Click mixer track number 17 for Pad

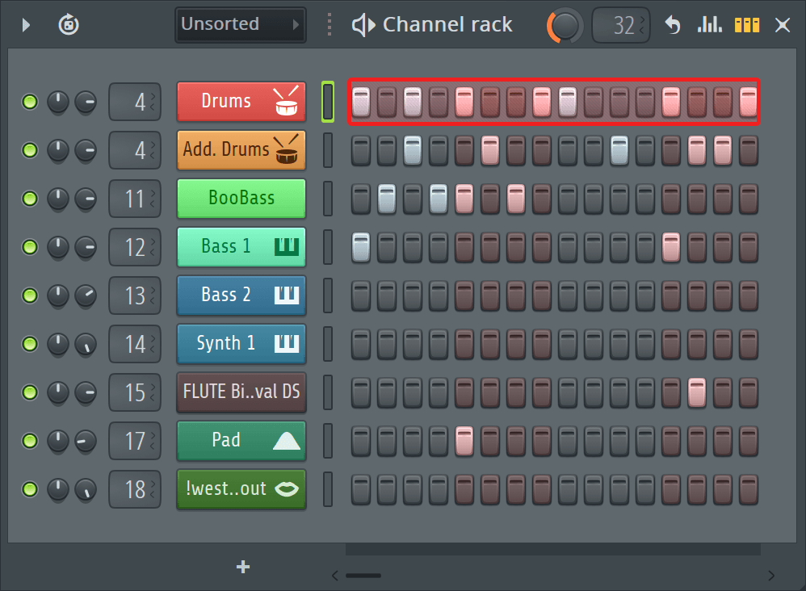pyautogui.click(x=135, y=440)
